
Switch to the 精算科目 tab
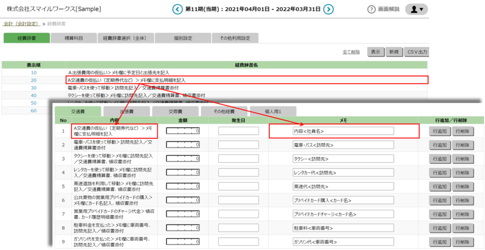point(73,38)
